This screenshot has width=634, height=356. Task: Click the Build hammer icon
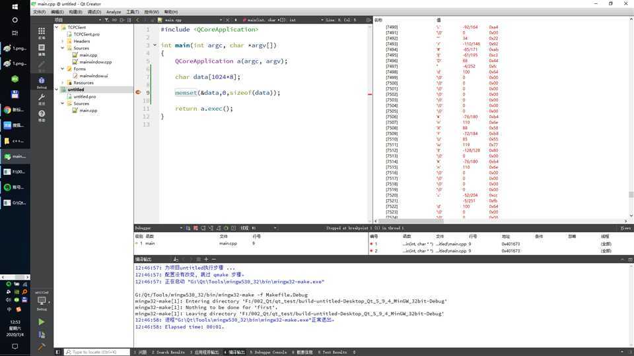41,346
